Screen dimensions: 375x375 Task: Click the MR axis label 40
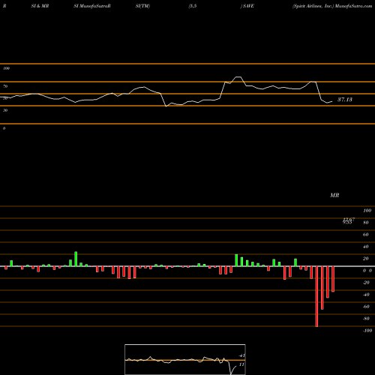(x=366, y=247)
